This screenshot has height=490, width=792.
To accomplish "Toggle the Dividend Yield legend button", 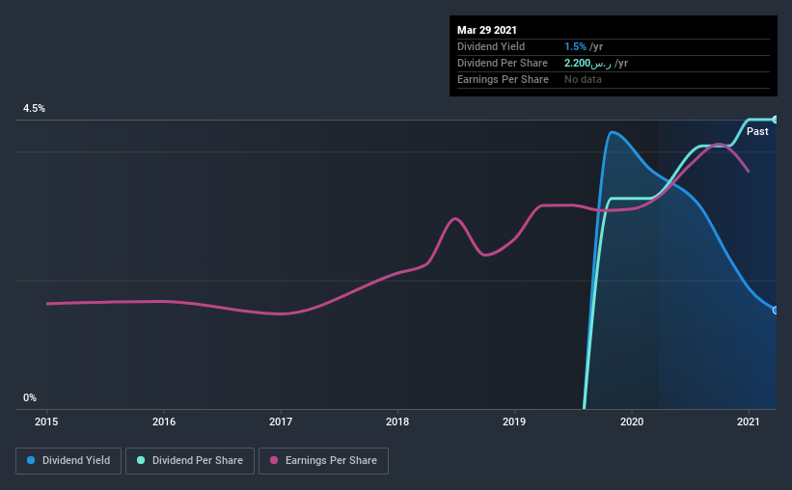I will 68,461.
